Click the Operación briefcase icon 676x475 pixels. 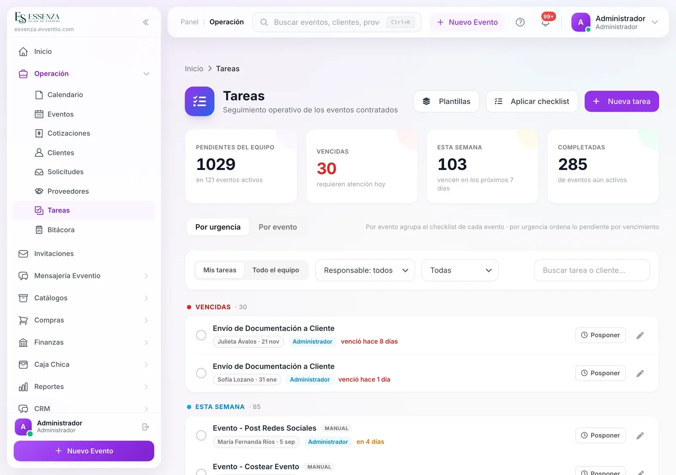point(23,74)
